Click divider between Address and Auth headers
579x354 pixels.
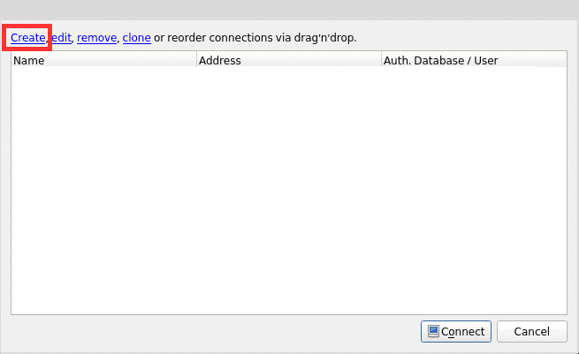click(x=381, y=61)
